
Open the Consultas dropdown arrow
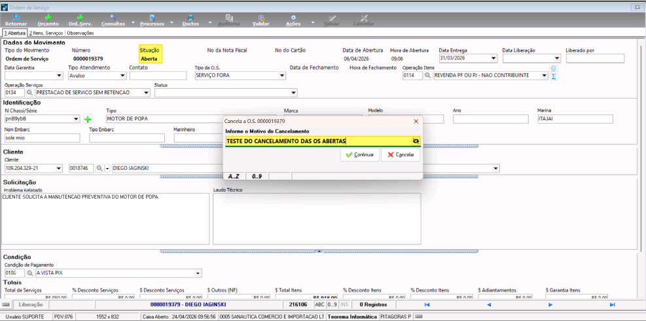tap(133, 24)
